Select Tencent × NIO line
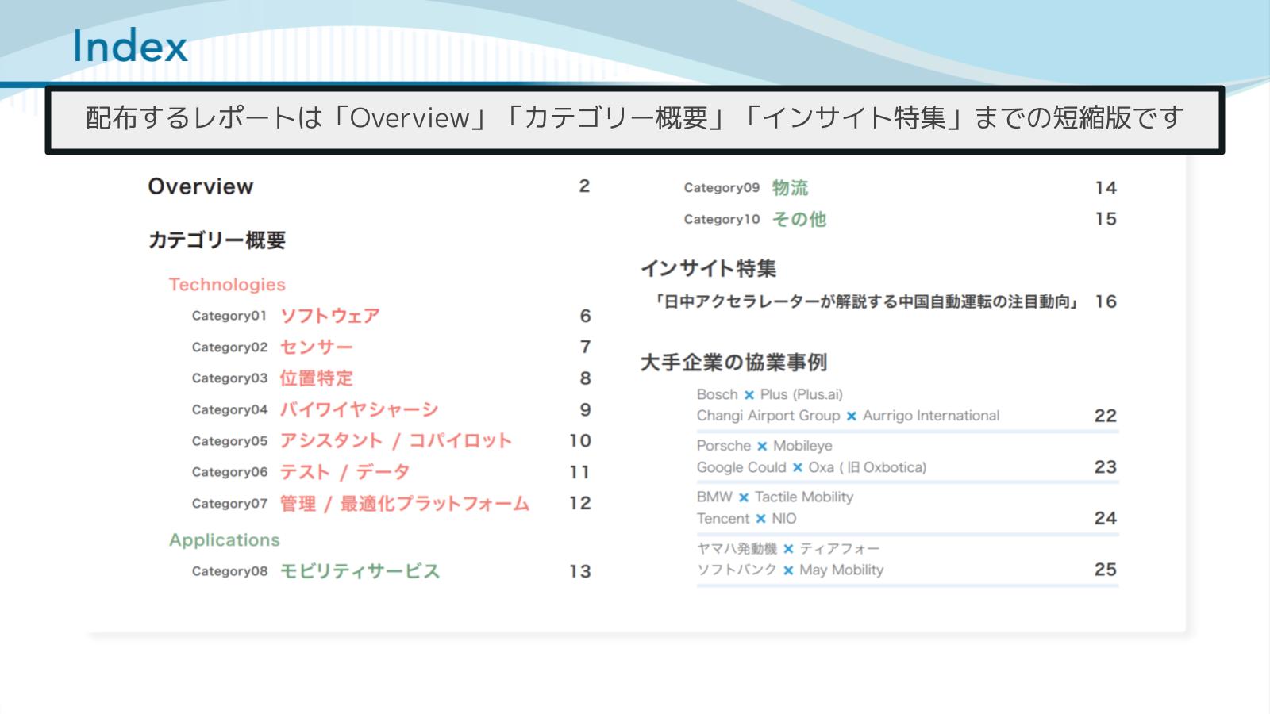 (x=746, y=518)
